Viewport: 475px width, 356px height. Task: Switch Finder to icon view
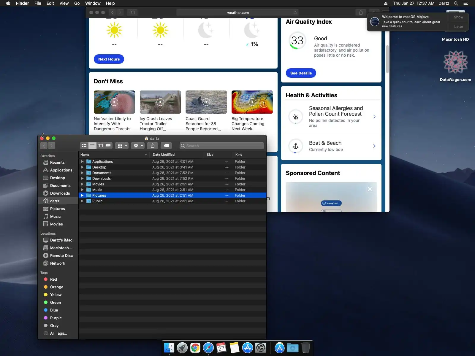point(84,146)
